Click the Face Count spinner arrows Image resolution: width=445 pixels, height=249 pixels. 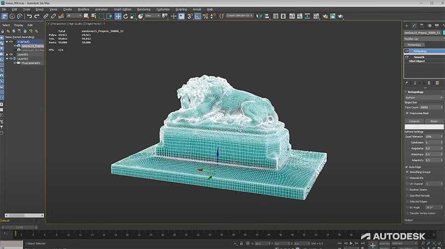442,107
